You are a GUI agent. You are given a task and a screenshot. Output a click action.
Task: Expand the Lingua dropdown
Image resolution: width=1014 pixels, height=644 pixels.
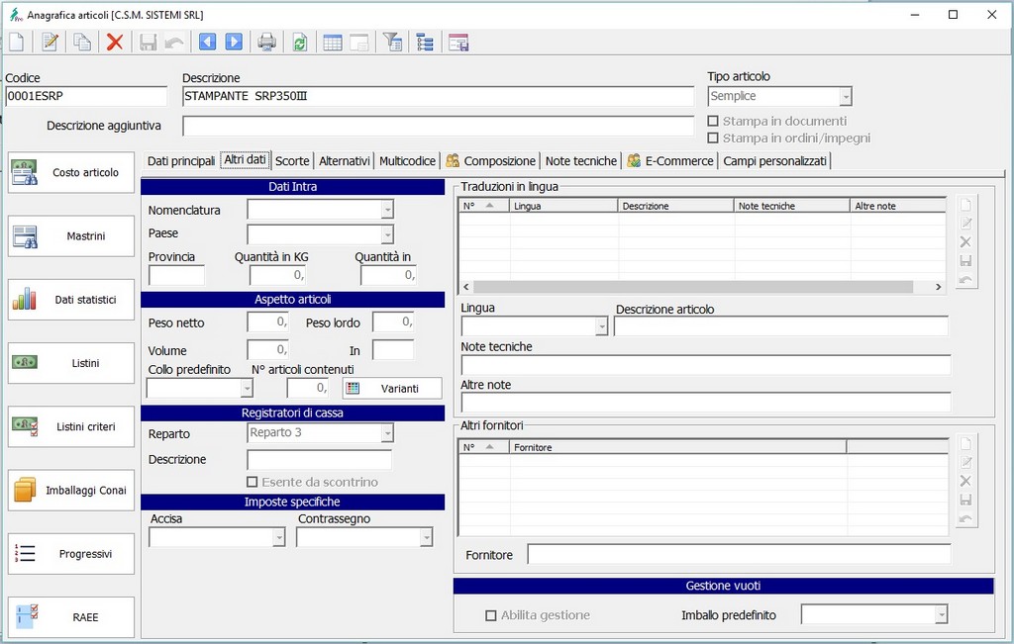pyautogui.click(x=601, y=326)
